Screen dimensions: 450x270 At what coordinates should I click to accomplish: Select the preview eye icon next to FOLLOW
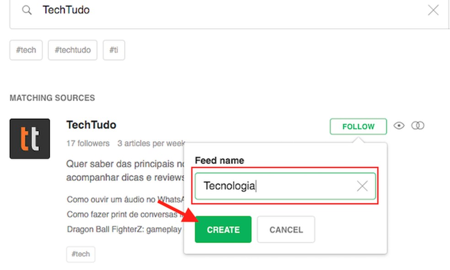point(399,125)
